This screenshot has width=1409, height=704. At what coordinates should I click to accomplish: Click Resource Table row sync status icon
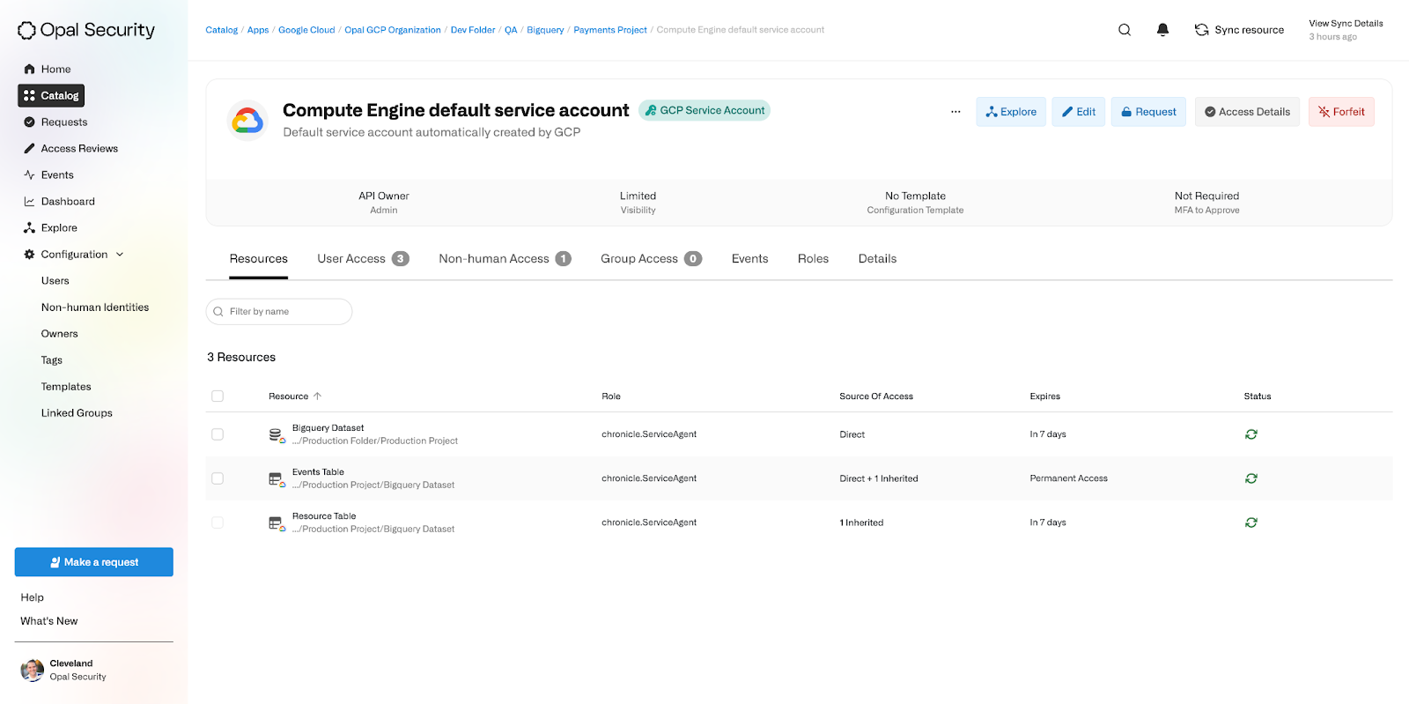point(1251,522)
